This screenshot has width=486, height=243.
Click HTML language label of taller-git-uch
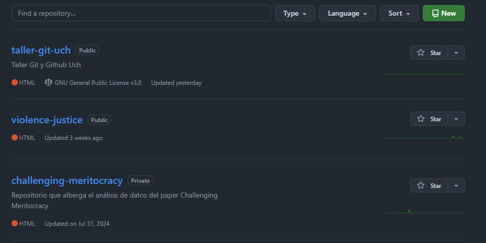(x=27, y=83)
